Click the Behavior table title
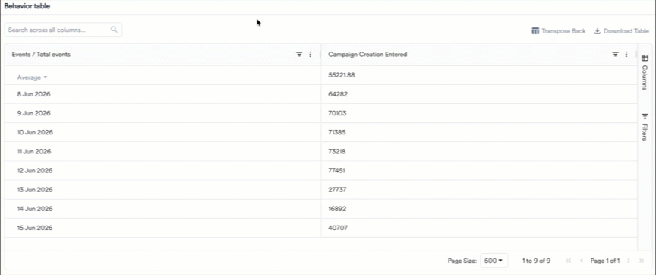The image size is (656, 275). pos(27,7)
